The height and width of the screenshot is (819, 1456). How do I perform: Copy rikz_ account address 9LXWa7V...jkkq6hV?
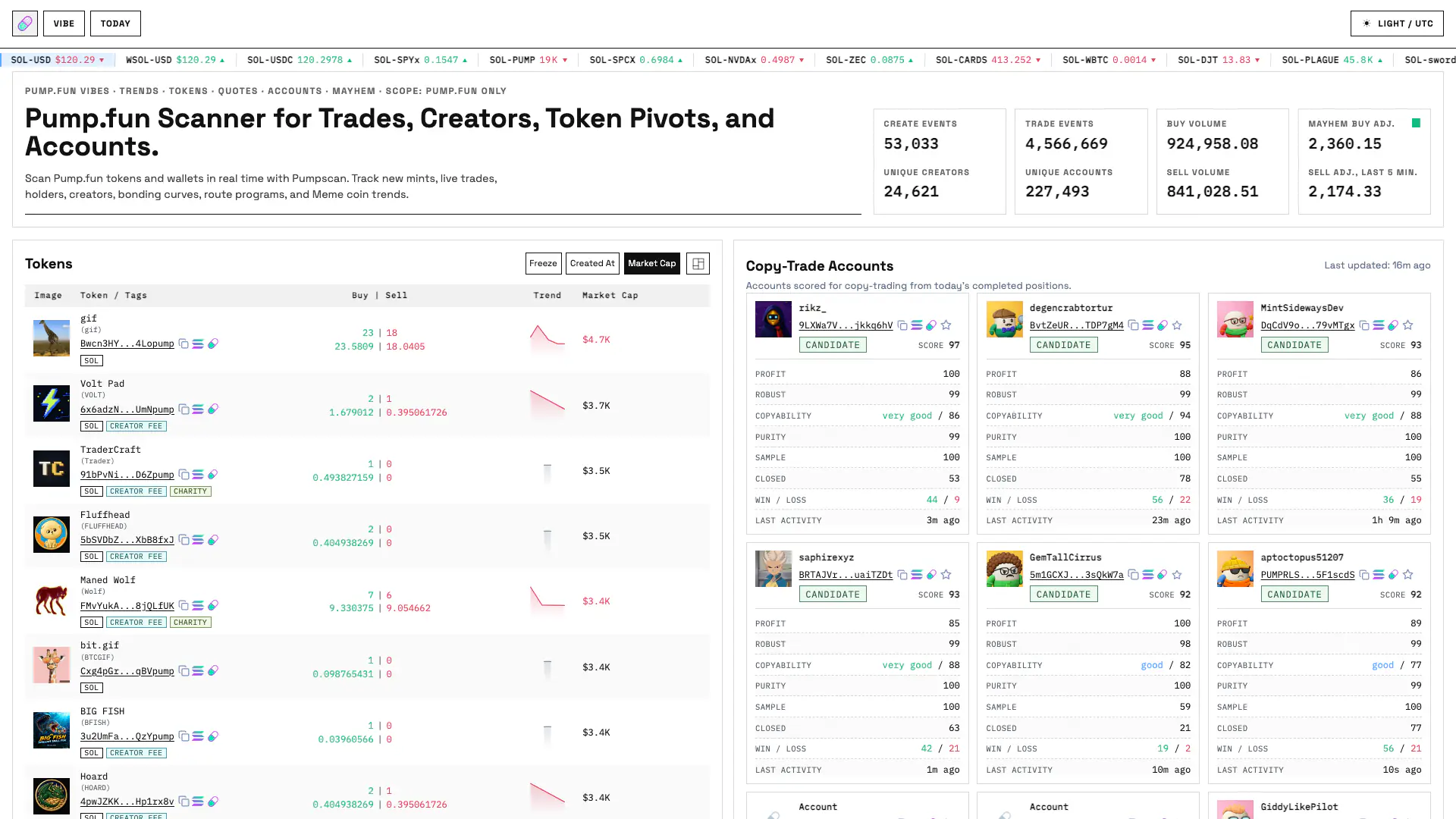[x=902, y=325]
